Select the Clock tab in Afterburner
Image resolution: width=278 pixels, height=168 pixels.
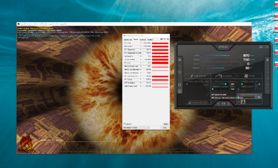point(224,76)
